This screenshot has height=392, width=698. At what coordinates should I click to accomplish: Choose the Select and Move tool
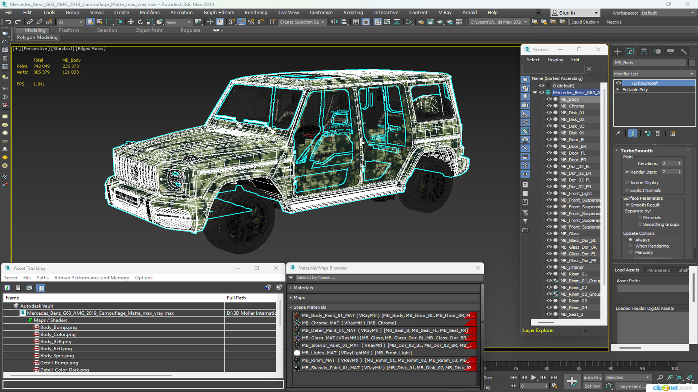[131, 22]
